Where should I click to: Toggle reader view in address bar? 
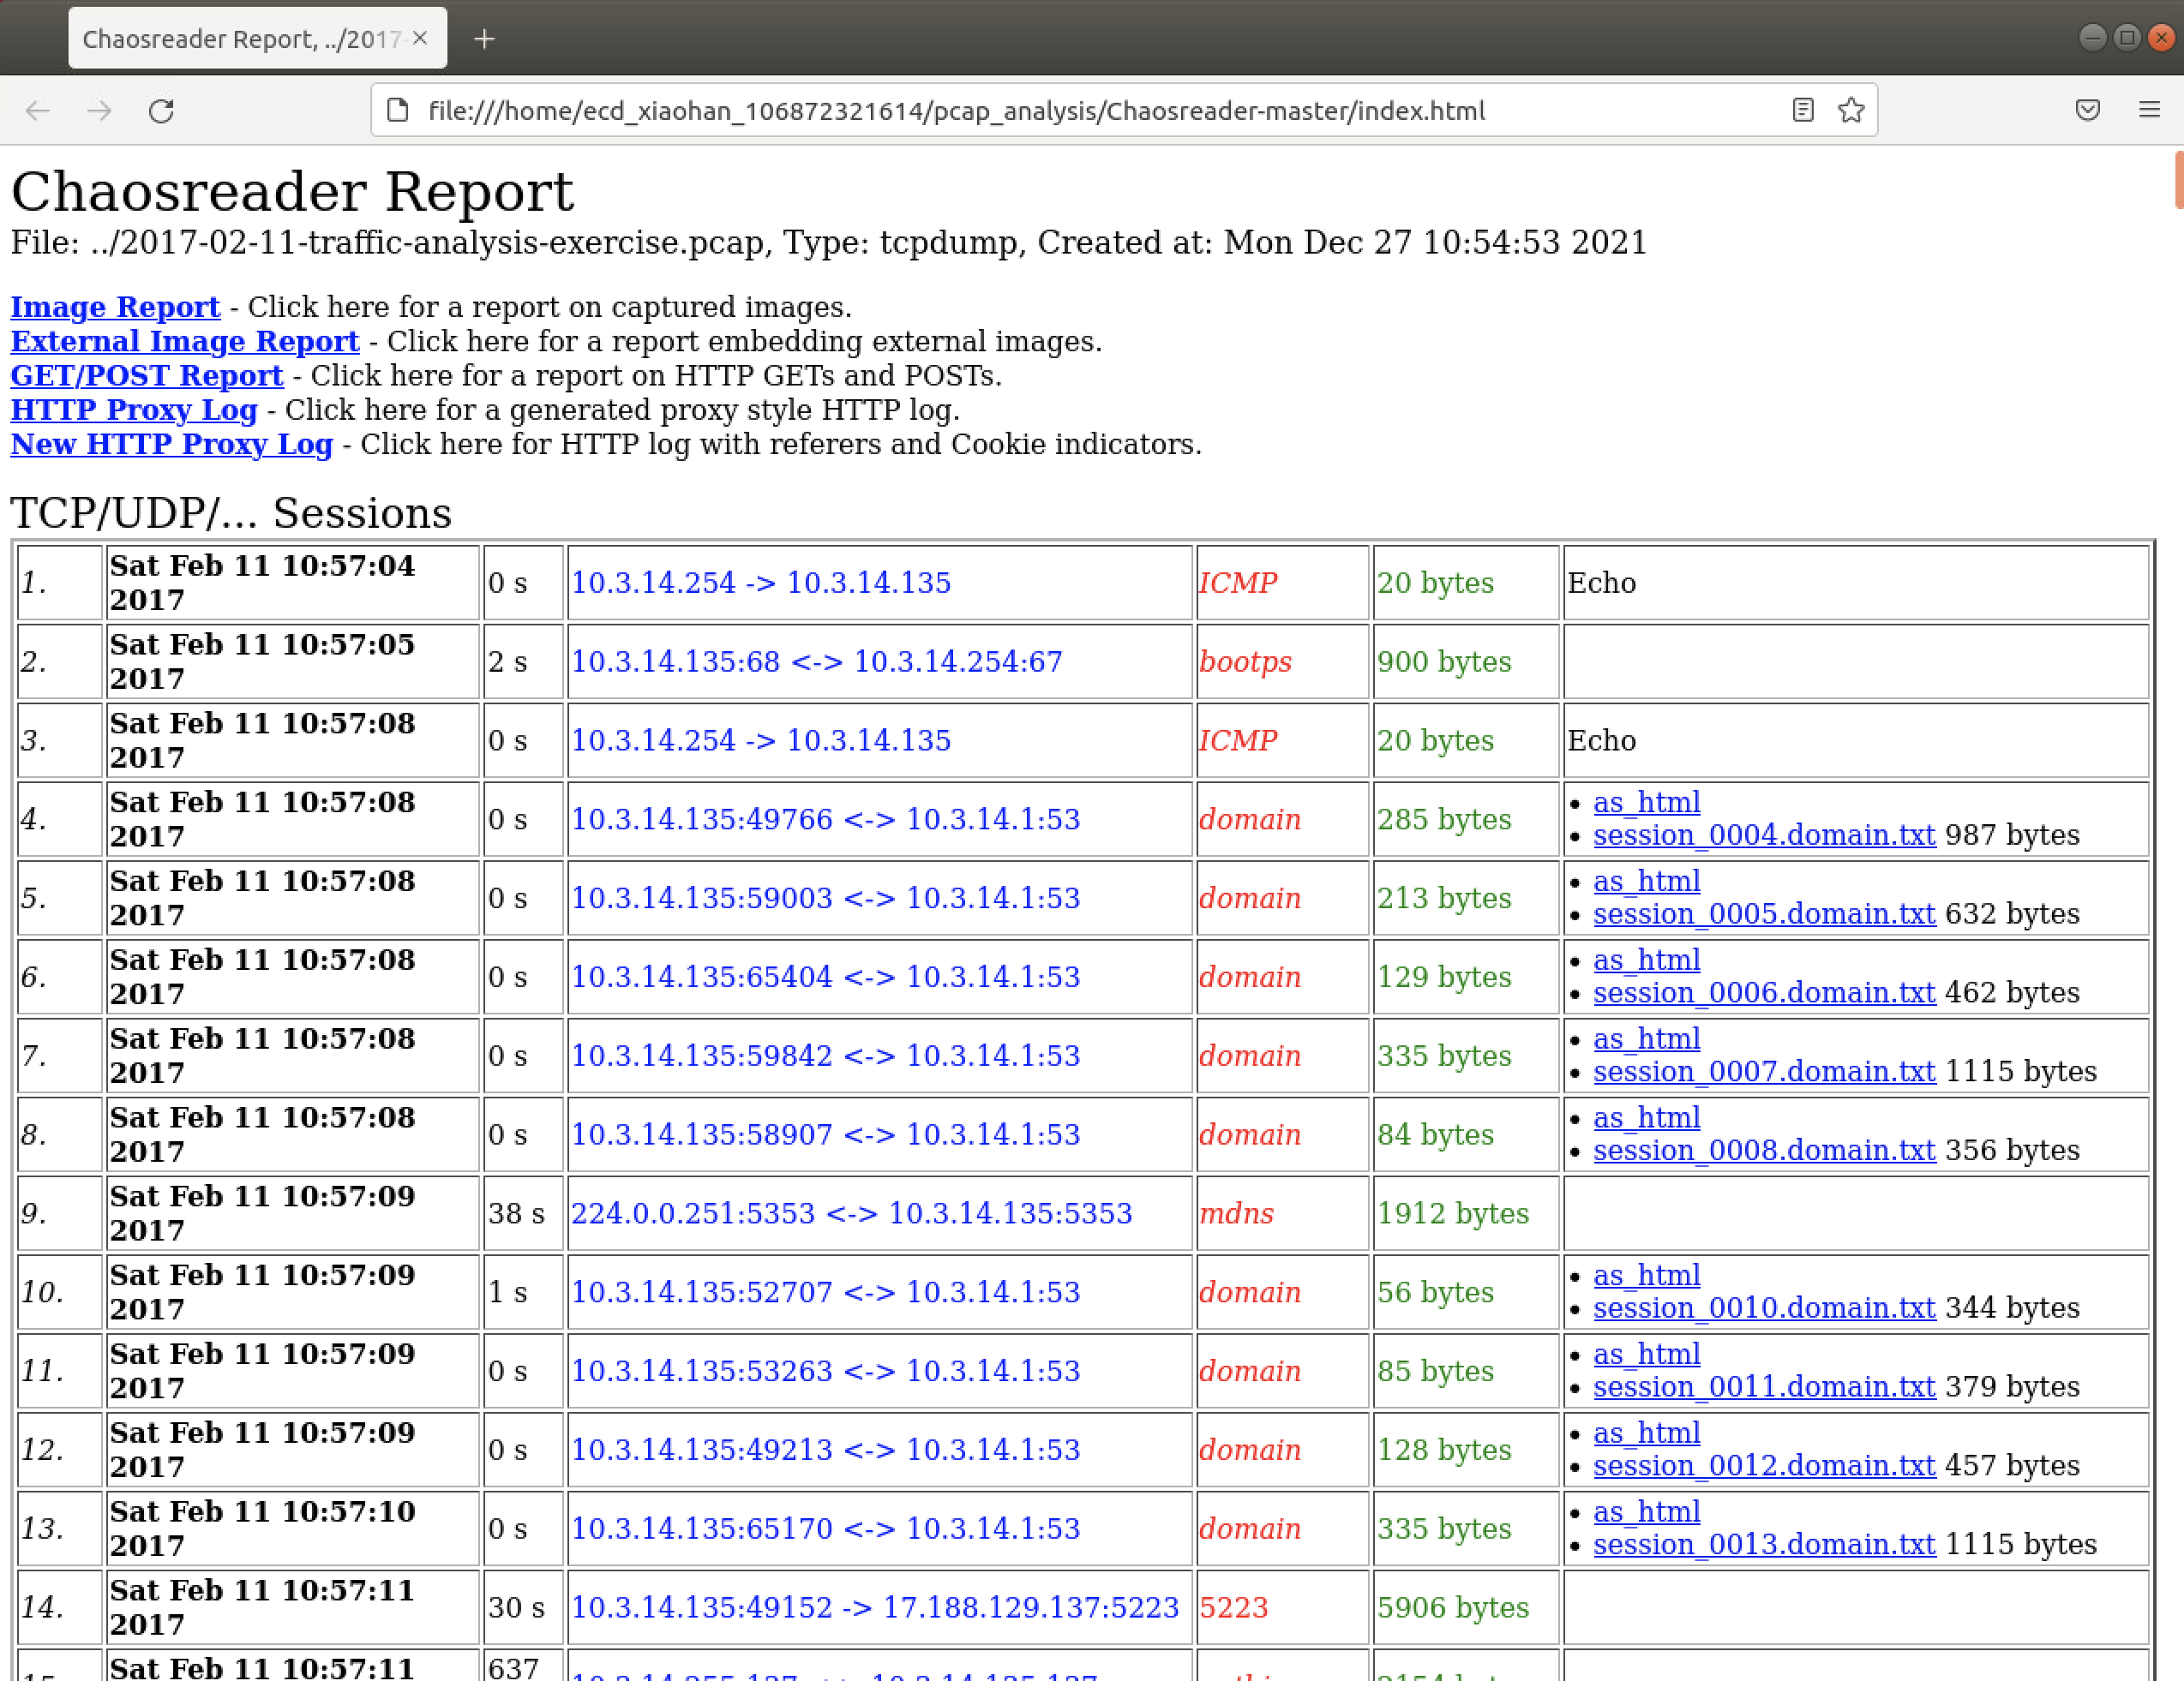(1802, 110)
